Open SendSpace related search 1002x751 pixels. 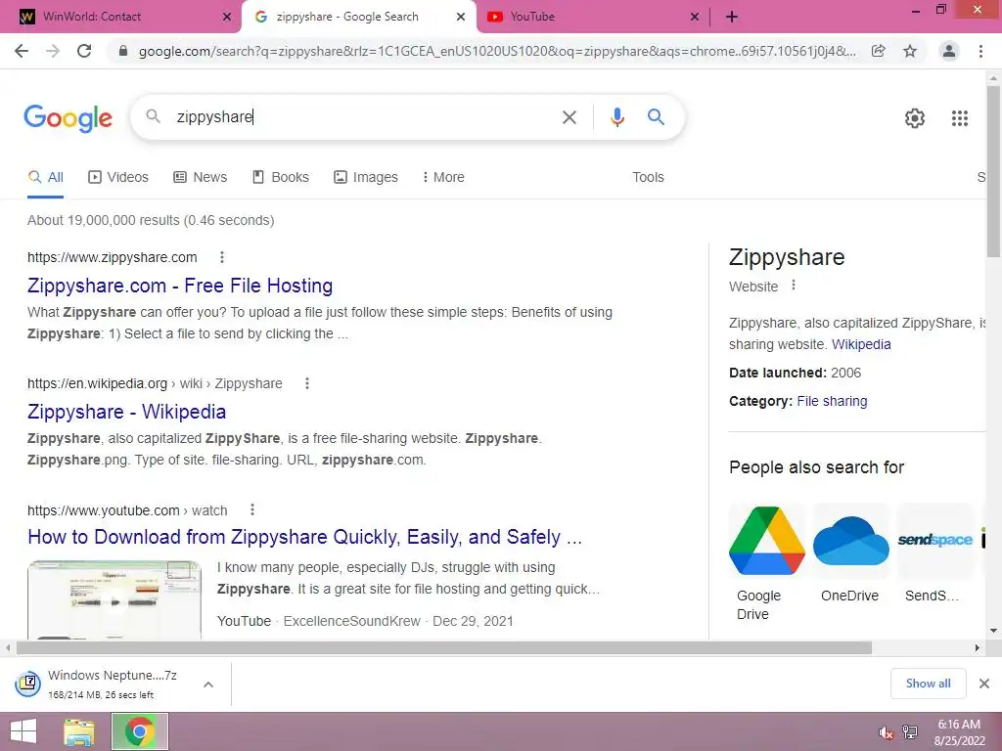pyautogui.click(x=934, y=553)
